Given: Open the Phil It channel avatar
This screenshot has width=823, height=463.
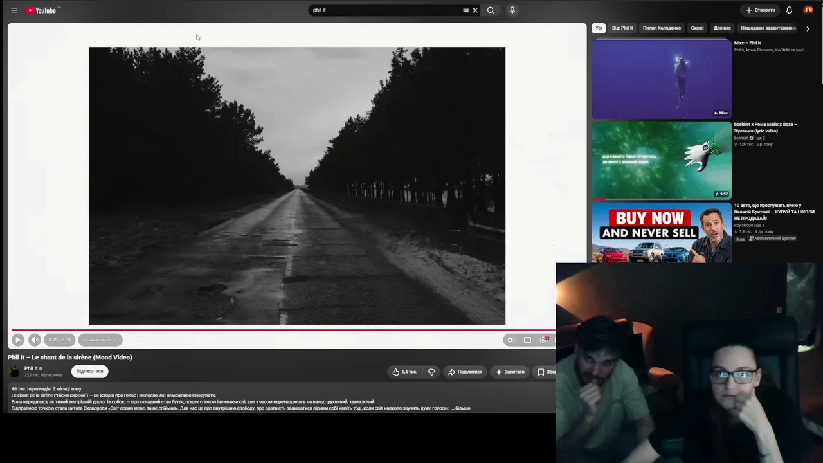Looking at the screenshot, I should pyautogui.click(x=14, y=372).
